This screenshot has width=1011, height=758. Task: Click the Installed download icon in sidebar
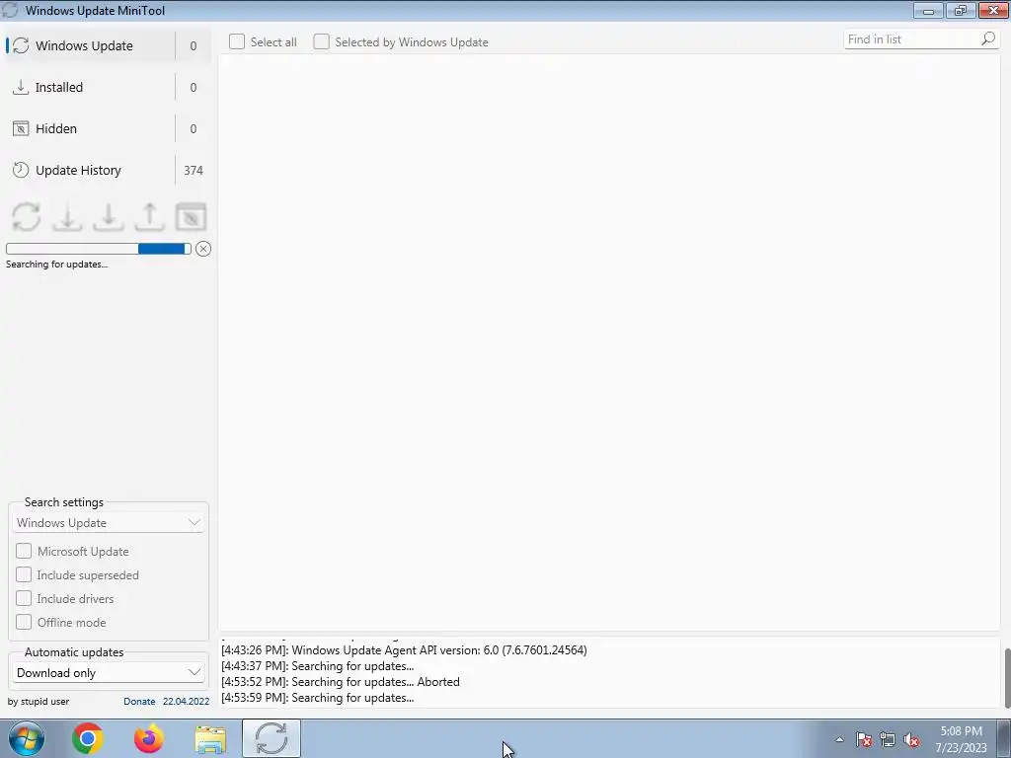21,87
